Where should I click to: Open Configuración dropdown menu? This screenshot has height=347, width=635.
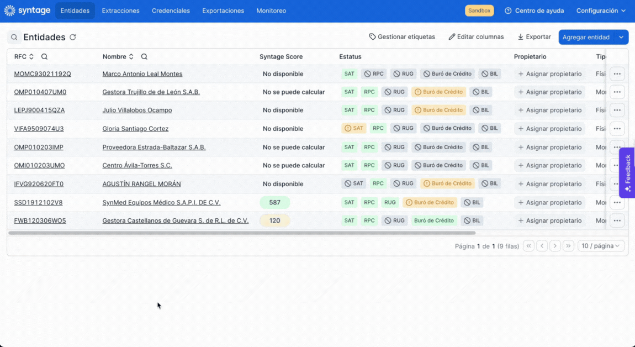tap(601, 10)
